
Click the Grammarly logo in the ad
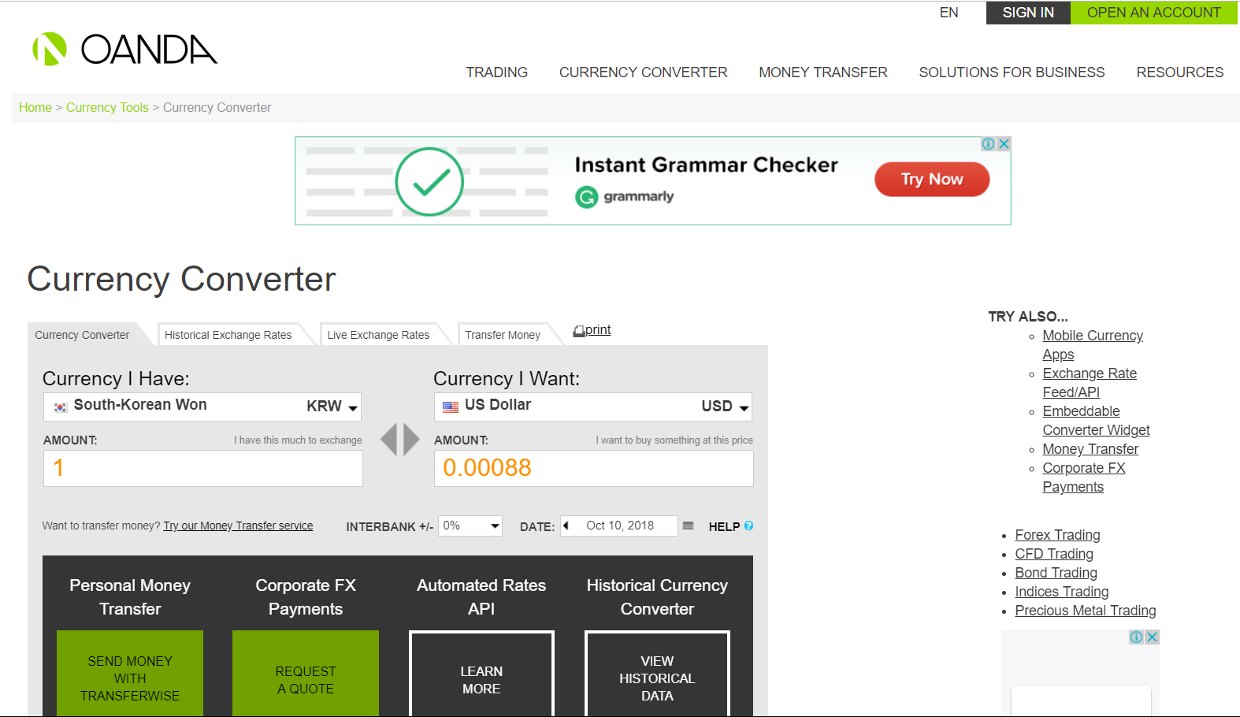[625, 196]
